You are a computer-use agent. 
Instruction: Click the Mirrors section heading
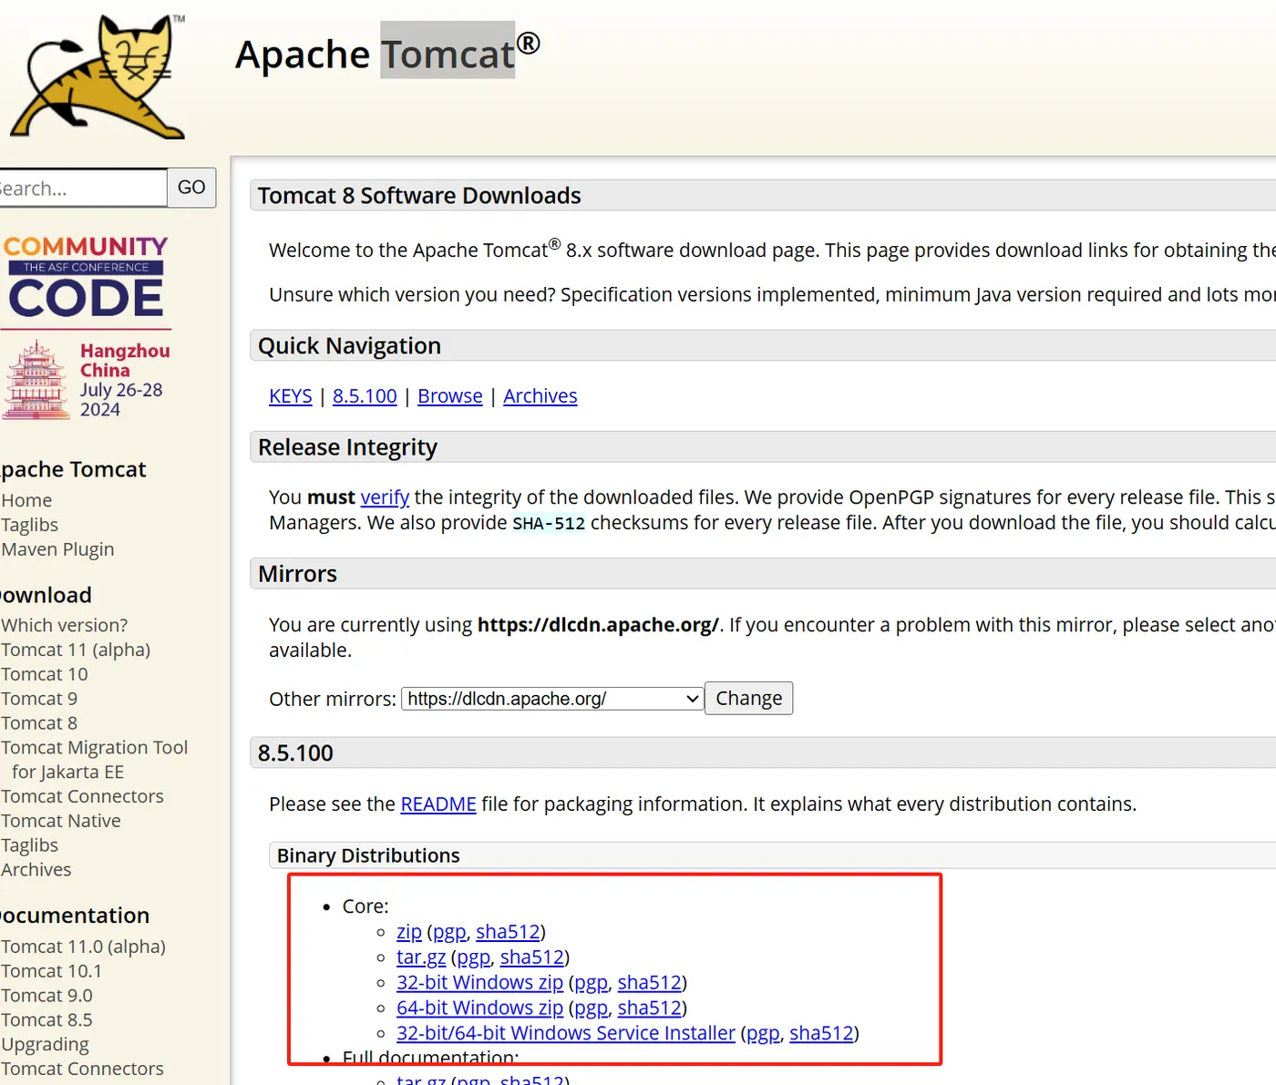297,574
